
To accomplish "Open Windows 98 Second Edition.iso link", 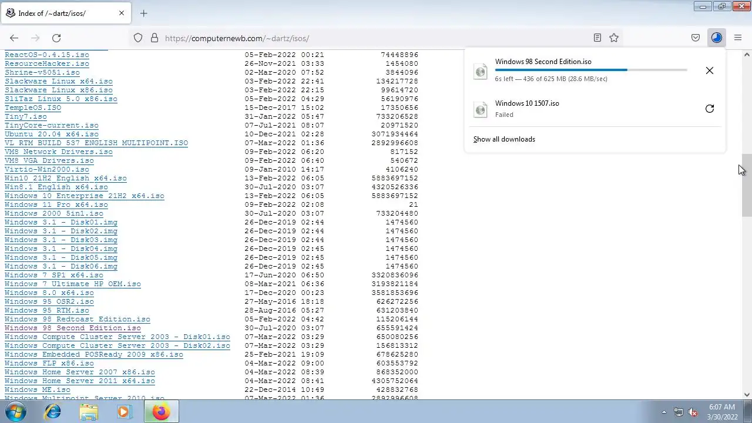I will pyautogui.click(x=73, y=328).
